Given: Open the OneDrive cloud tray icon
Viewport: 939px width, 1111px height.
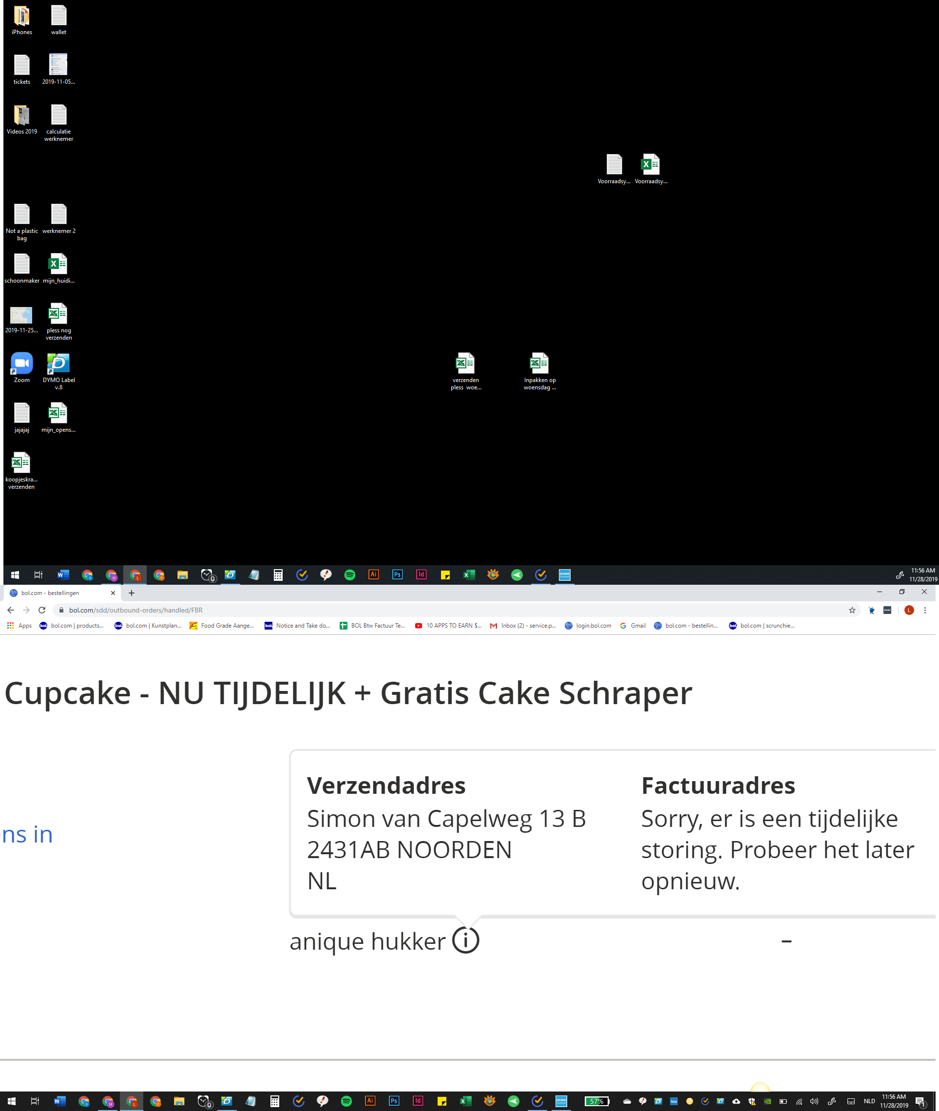Looking at the screenshot, I should 627,1101.
